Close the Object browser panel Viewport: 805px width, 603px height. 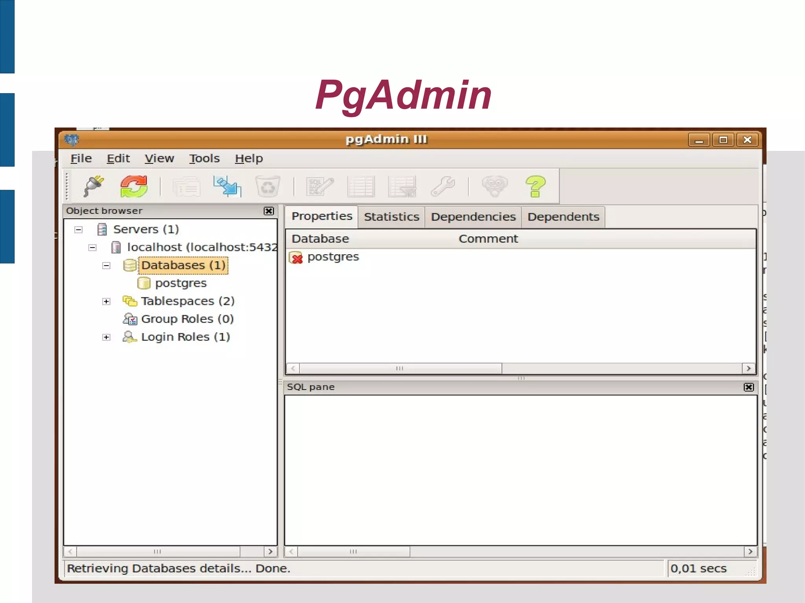[x=269, y=211]
